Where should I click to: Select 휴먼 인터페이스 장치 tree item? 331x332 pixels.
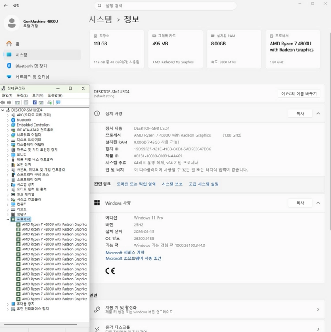click(x=33, y=309)
